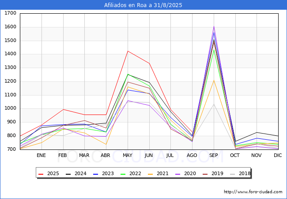
Task: Click the green 2022 line swatch in legend
Action: click(x=124, y=174)
